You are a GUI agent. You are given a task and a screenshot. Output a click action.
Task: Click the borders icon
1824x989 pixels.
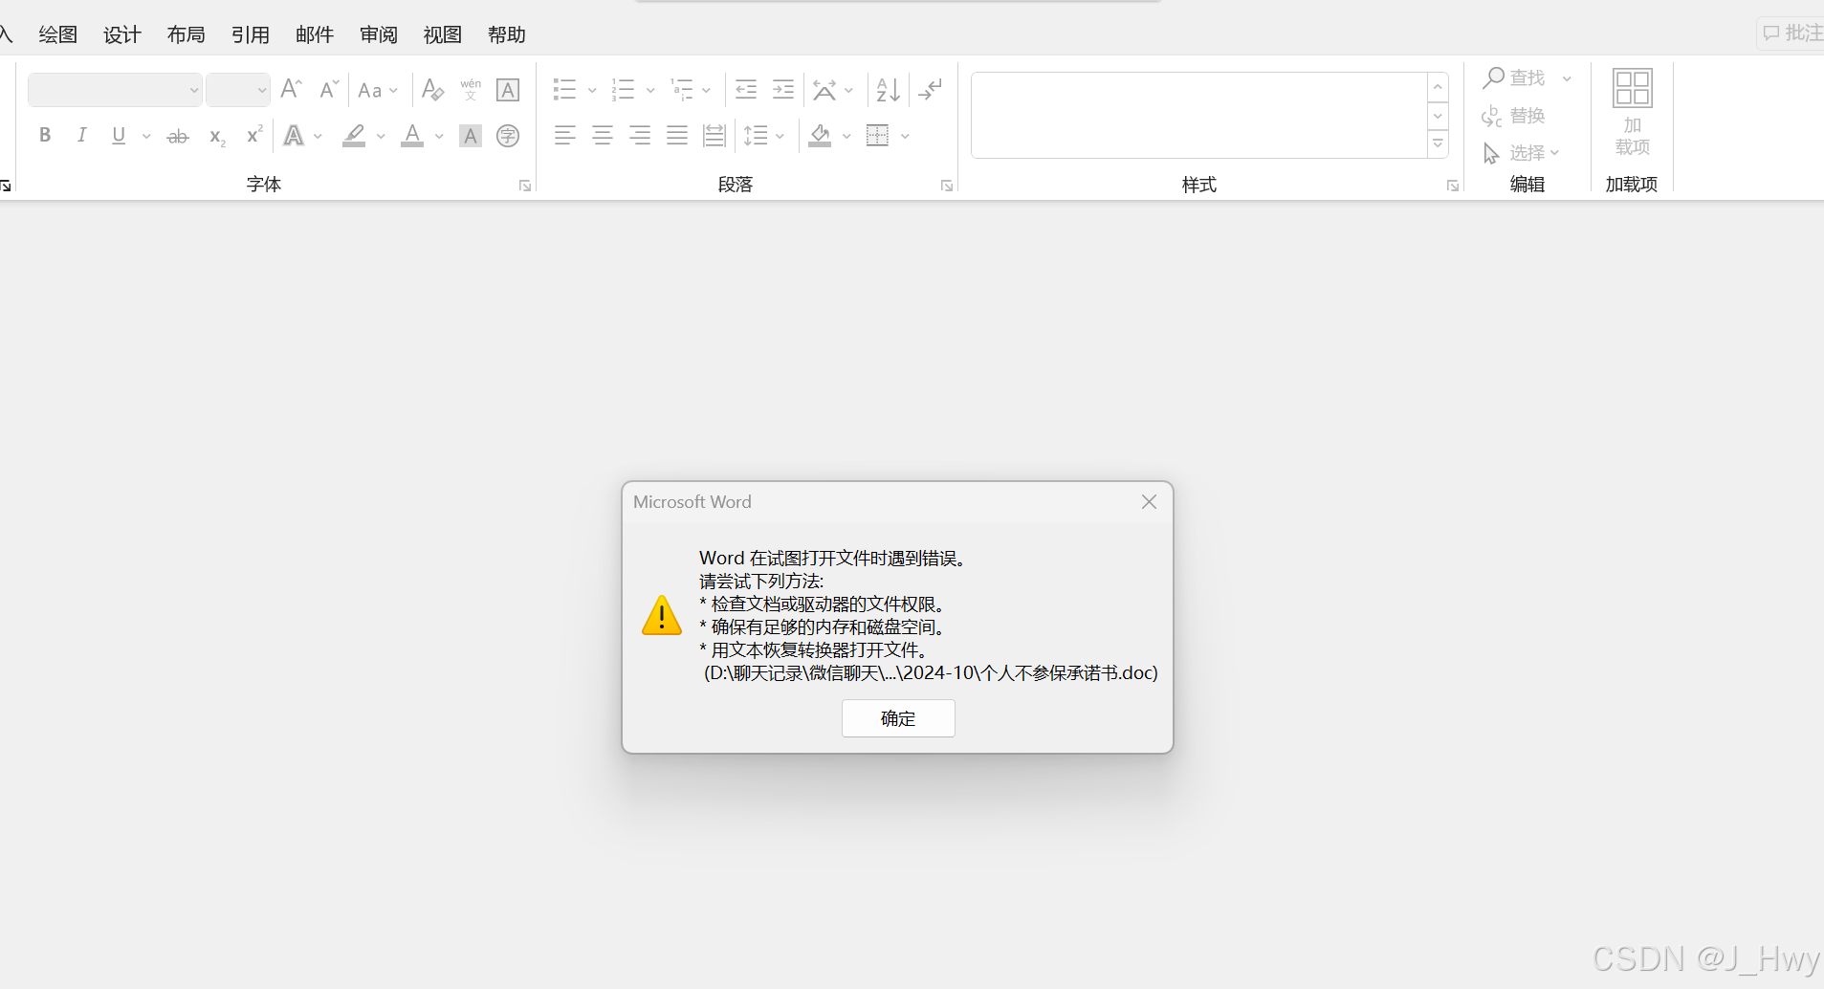(x=878, y=136)
